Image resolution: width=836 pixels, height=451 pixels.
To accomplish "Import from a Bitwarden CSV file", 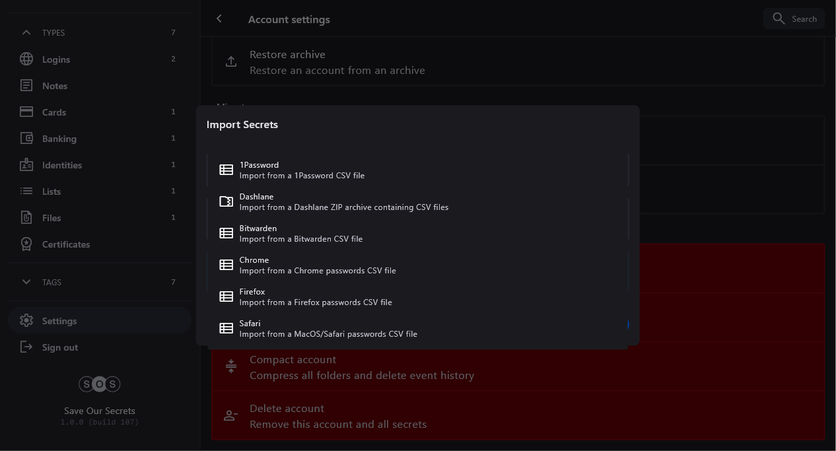I will click(x=417, y=234).
